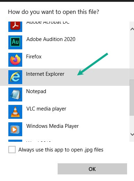Select Windows Media Player label text

(52, 126)
